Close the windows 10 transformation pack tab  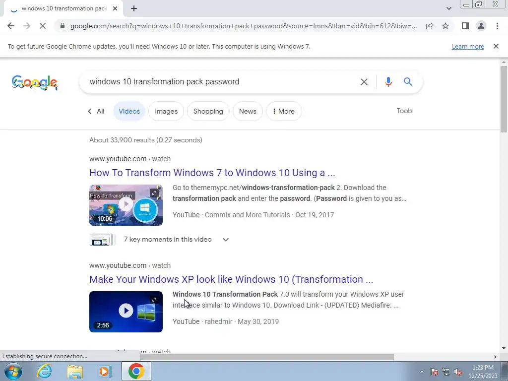[x=115, y=8]
